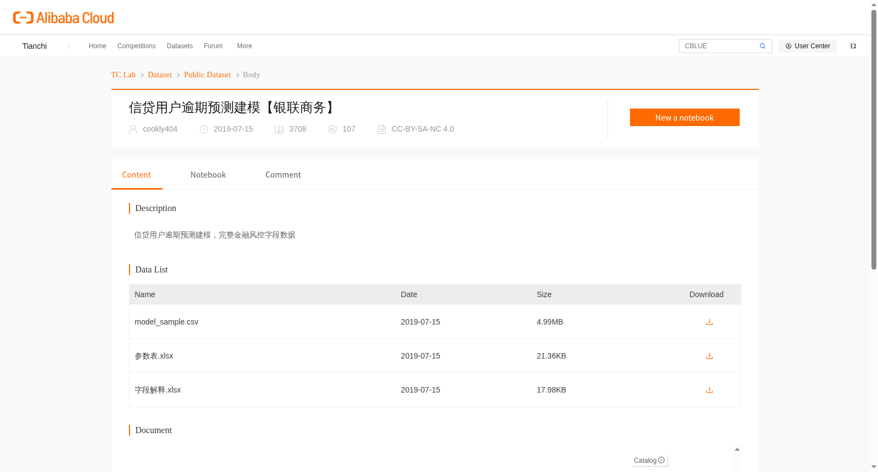Expand the Catalog panel
878x472 pixels.
pyautogui.click(x=649, y=460)
